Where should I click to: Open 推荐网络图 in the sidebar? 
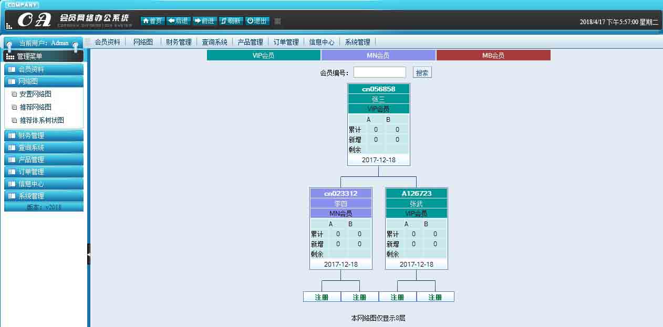[35, 107]
